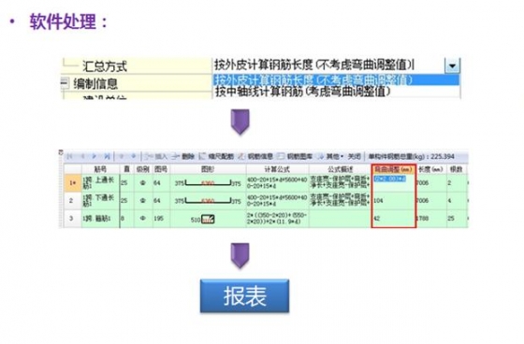
Task: Open the 汇总方式 dropdown arrow
Action: click(452, 65)
